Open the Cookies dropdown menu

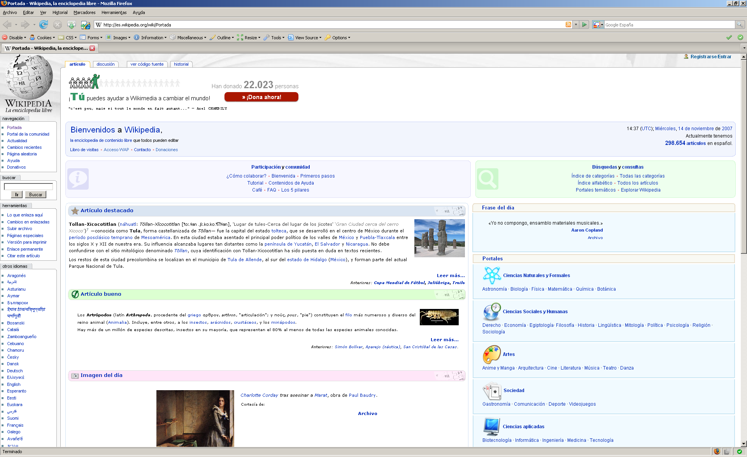tap(42, 38)
